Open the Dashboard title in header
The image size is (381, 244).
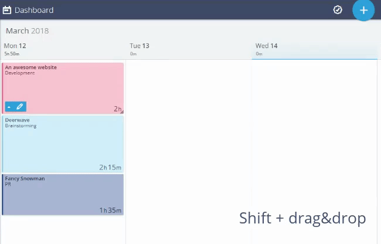[x=34, y=10]
